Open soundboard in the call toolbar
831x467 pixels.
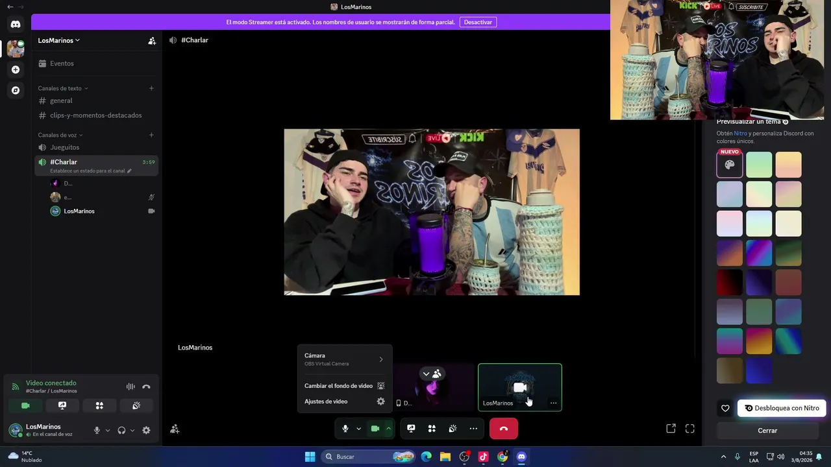coord(453,429)
